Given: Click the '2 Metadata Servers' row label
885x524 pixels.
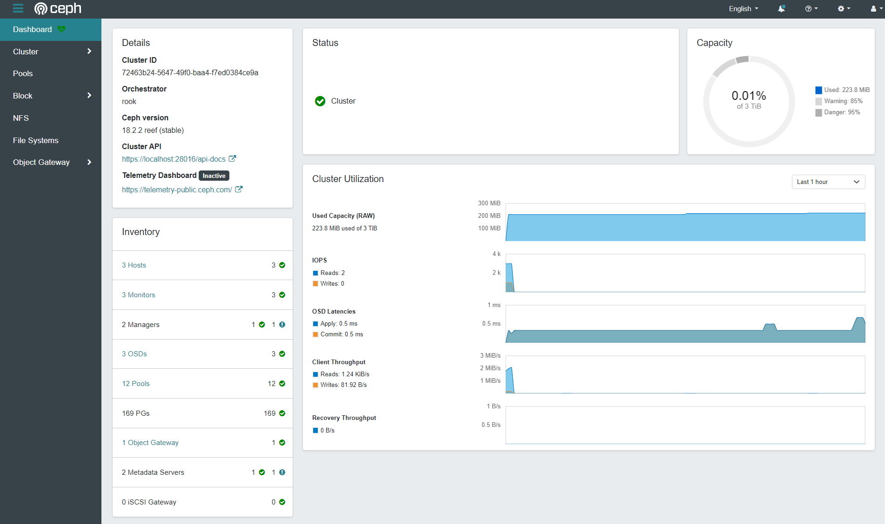Looking at the screenshot, I should click(153, 472).
